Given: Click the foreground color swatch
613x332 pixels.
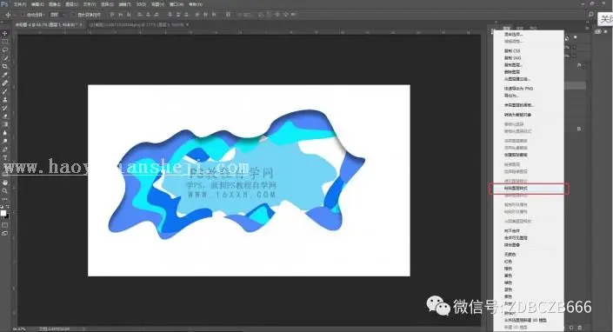Looking at the screenshot, I should pyautogui.click(x=3, y=213).
